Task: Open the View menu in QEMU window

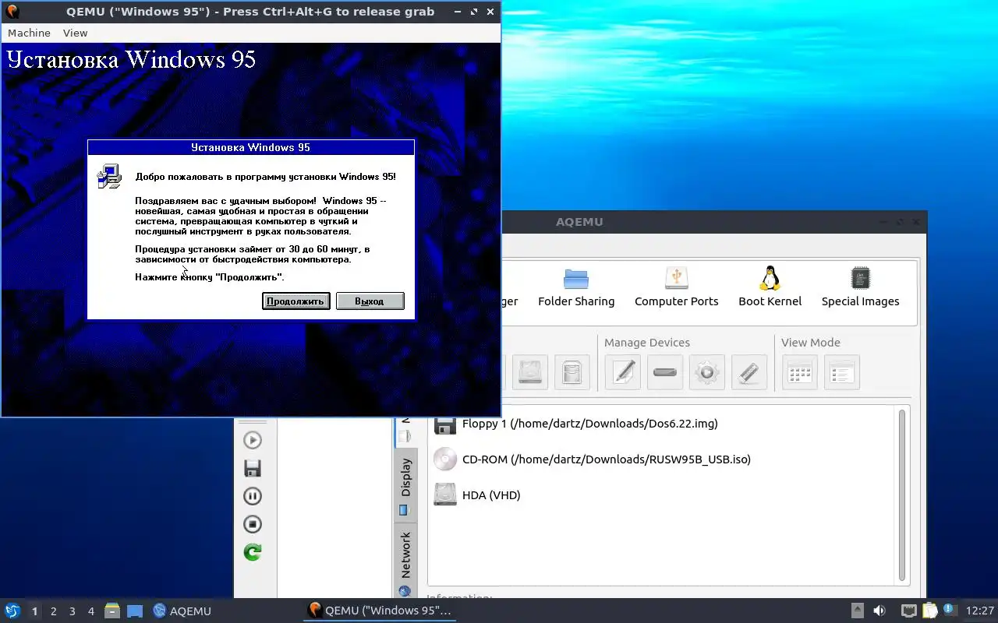Action: point(75,33)
